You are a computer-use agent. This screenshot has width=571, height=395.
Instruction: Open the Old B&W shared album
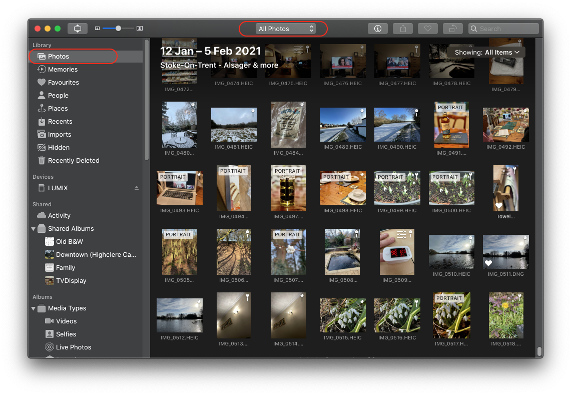(69, 242)
